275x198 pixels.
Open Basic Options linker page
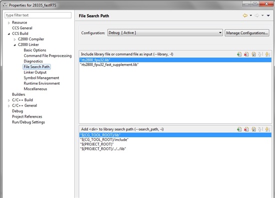(35, 50)
